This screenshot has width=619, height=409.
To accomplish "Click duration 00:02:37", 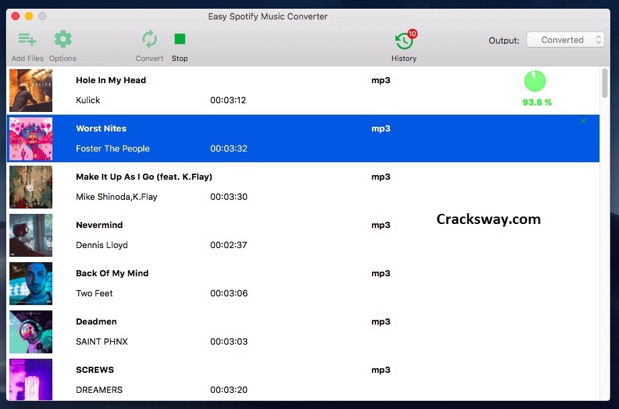I will pos(228,245).
